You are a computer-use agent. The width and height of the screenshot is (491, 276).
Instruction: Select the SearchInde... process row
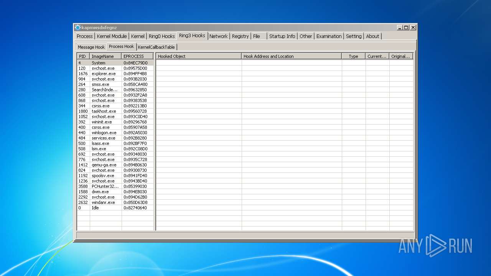pyautogui.click(x=115, y=90)
